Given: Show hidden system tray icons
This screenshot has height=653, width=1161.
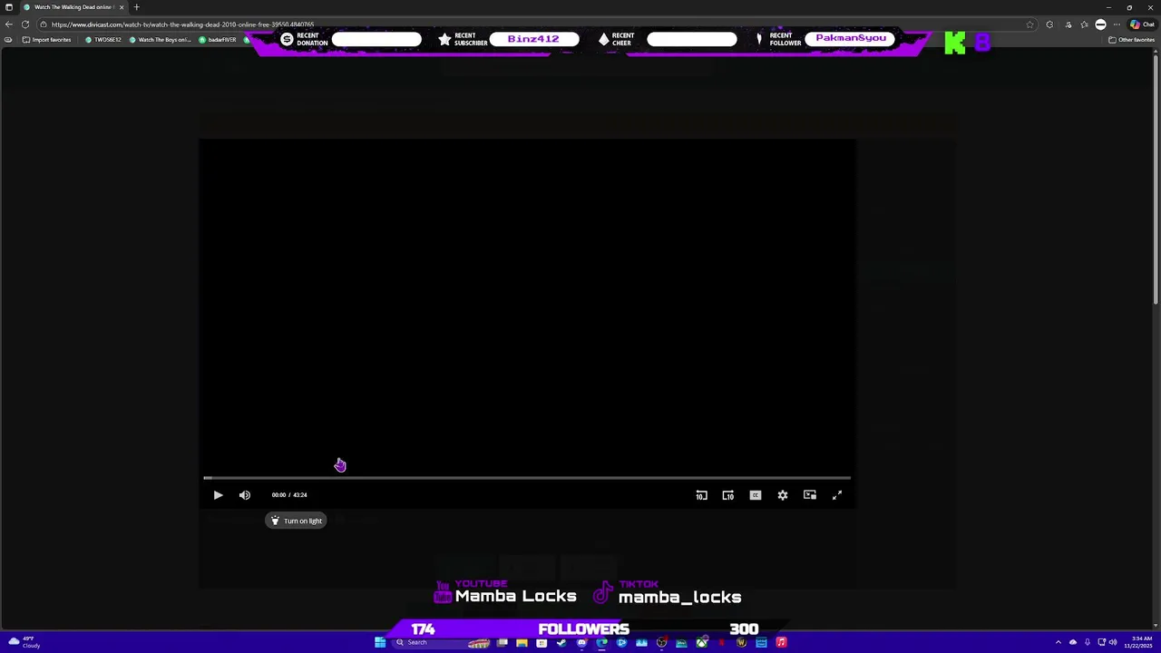Looking at the screenshot, I should click(1058, 642).
